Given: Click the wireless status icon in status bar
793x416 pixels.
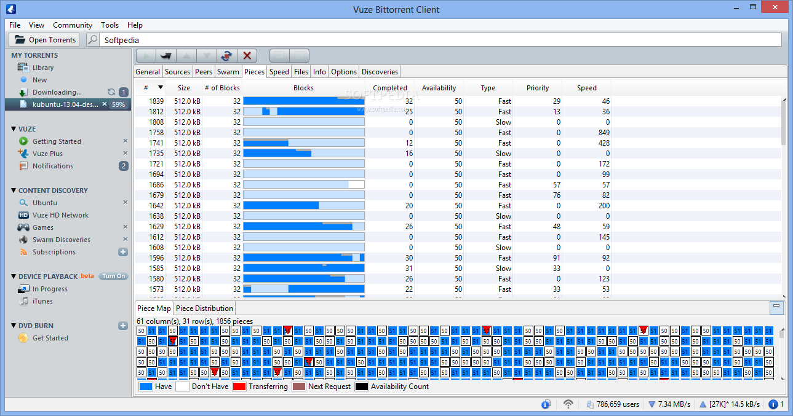Looking at the screenshot, I should tap(567, 404).
